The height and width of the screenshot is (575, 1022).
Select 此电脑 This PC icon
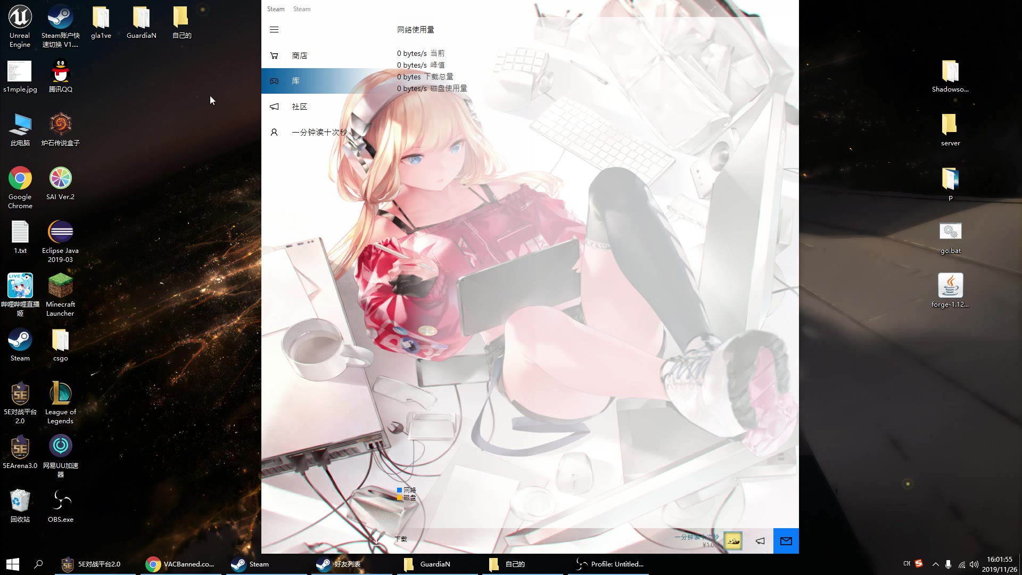coord(20,130)
